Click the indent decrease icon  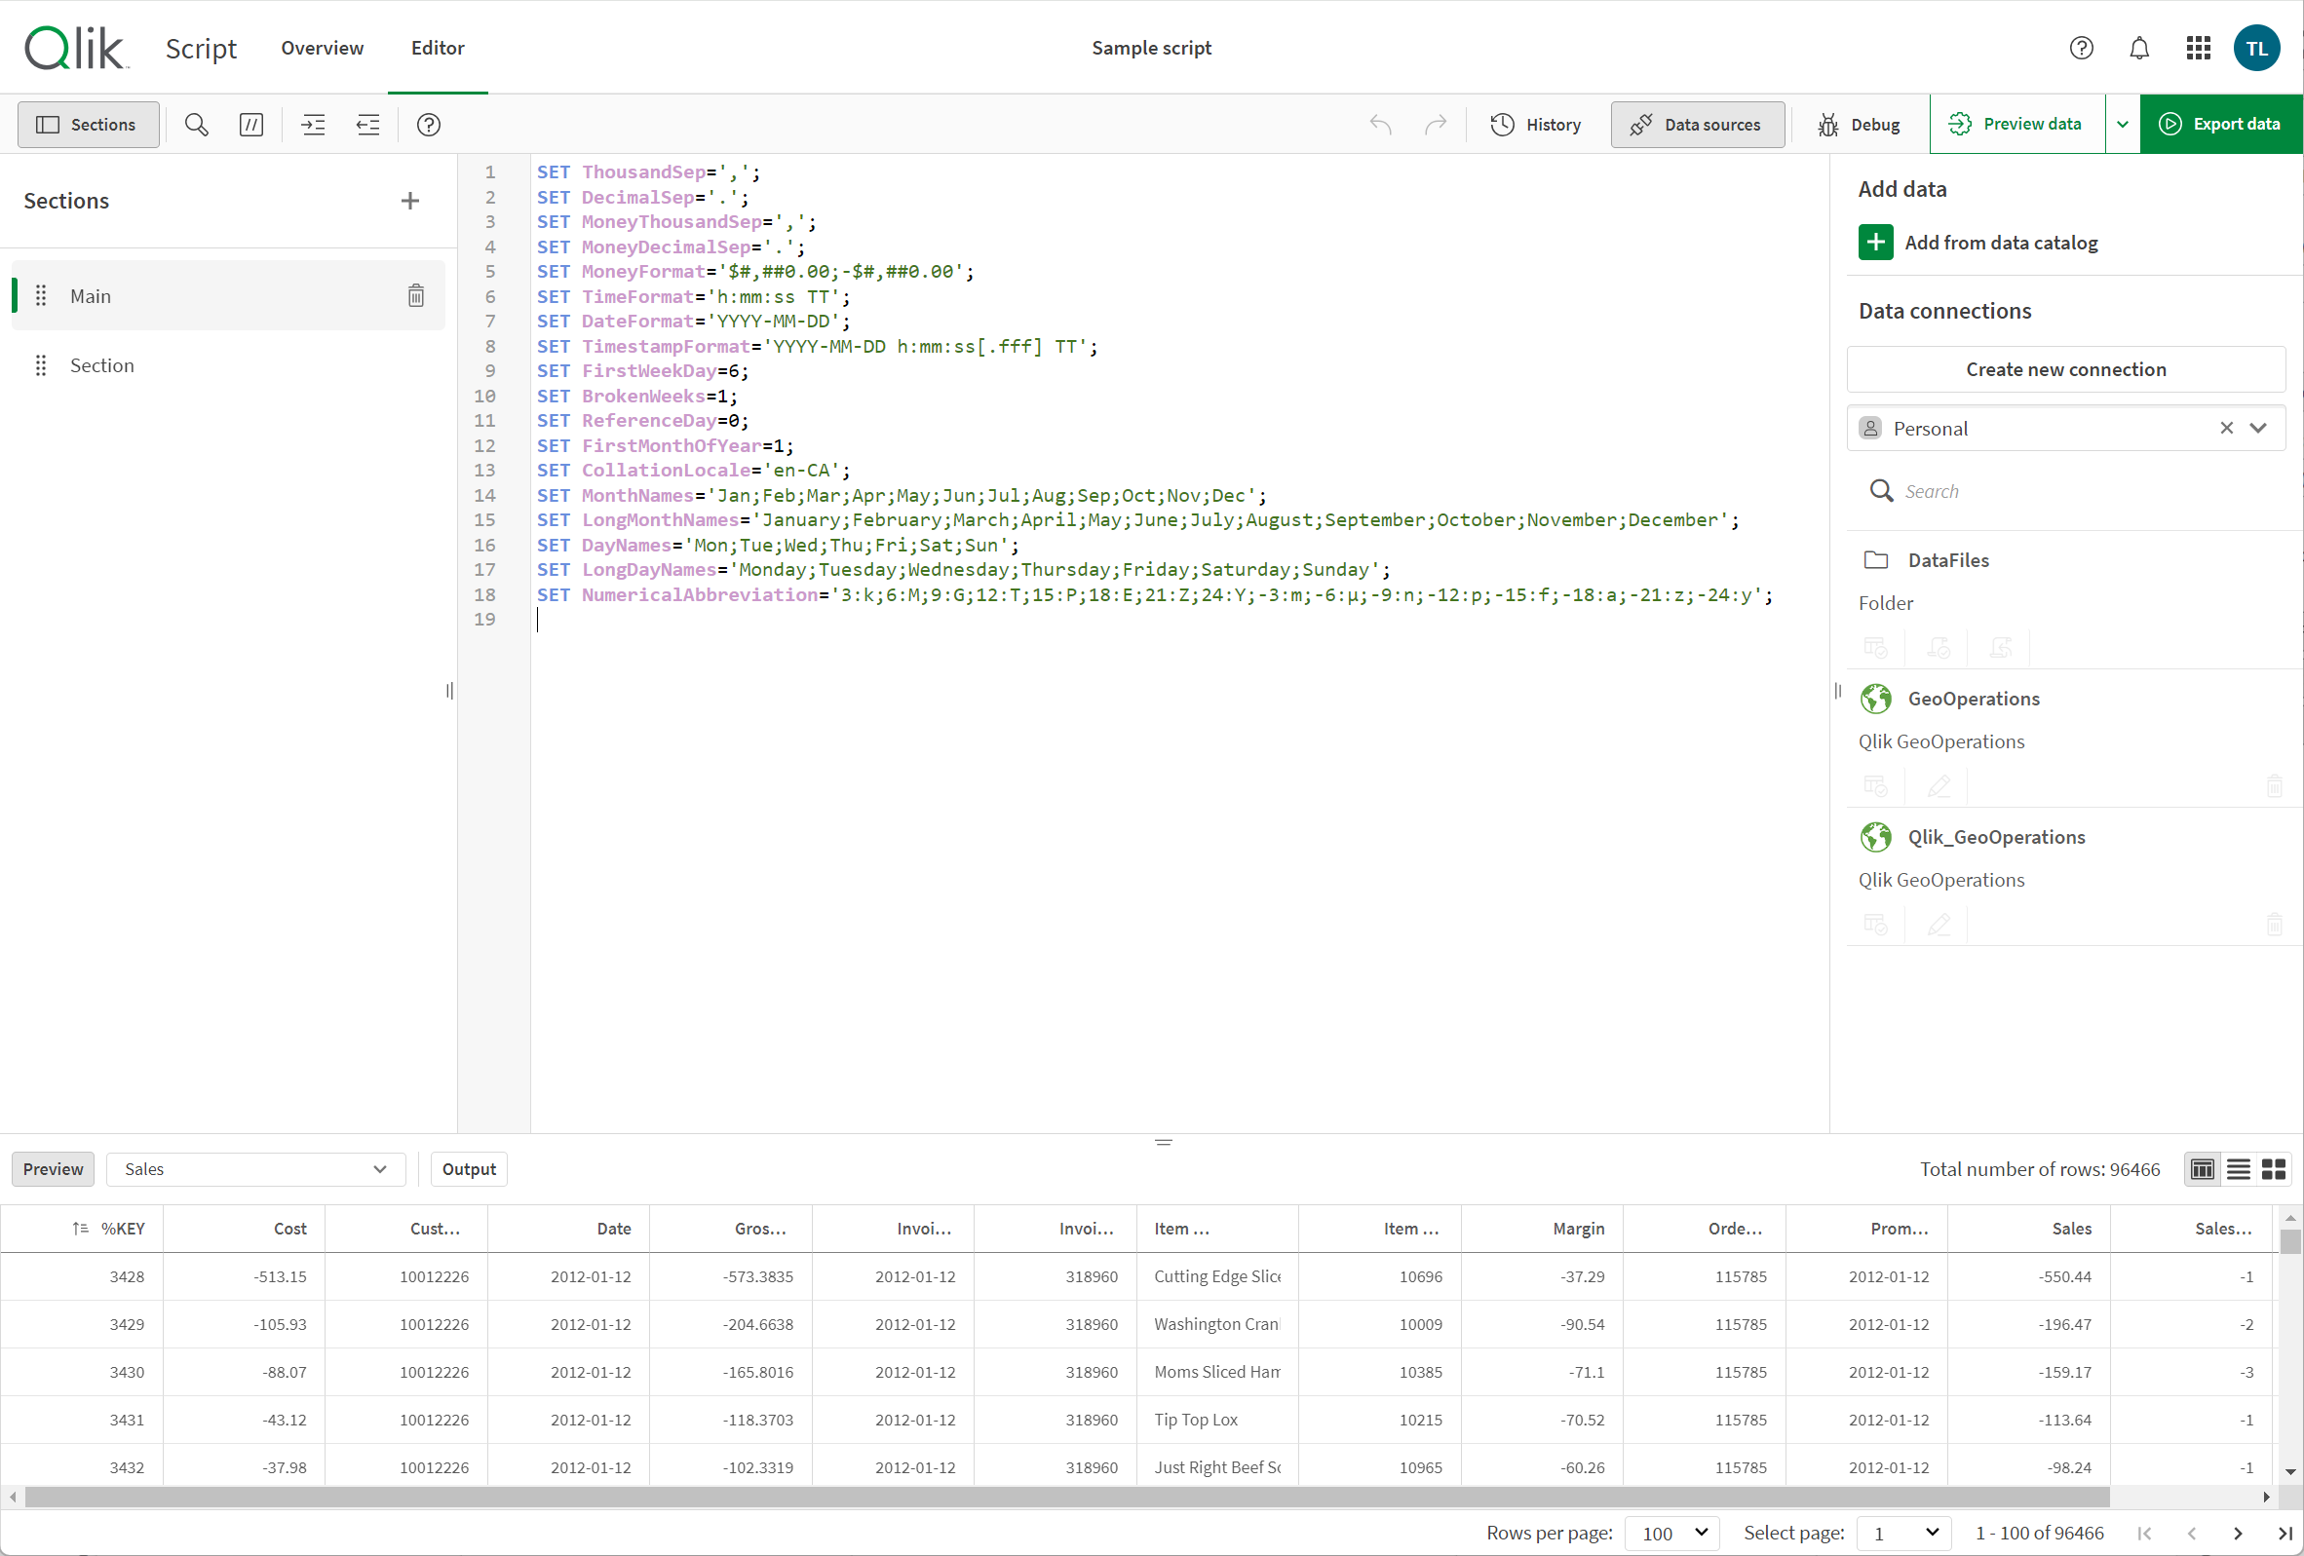(x=368, y=124)
